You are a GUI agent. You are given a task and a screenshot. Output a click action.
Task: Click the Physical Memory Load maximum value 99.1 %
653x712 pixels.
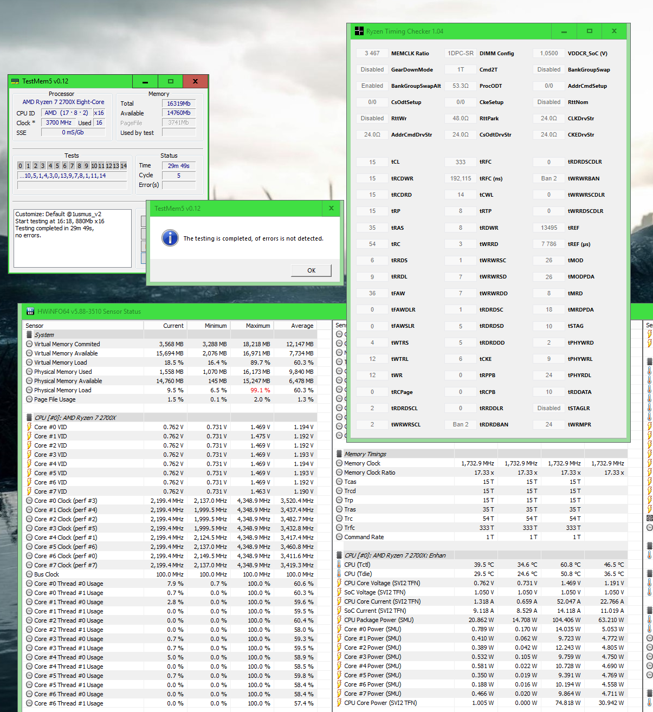click(260, 390)
